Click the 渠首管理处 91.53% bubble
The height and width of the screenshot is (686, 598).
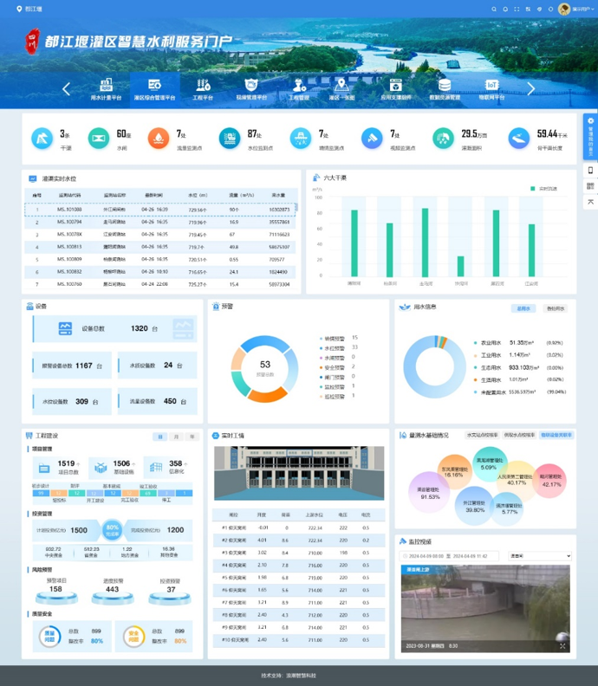pos(429,491)
